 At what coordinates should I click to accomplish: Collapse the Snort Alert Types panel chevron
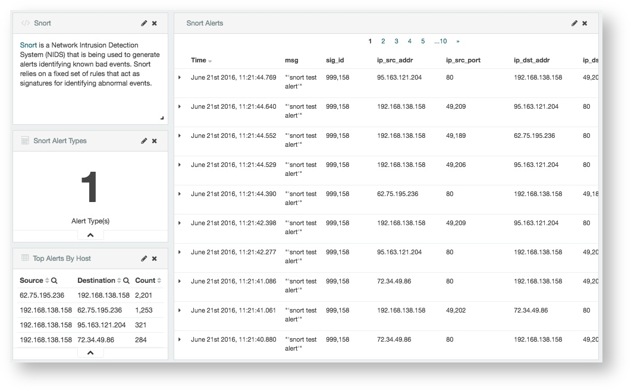pyautogui.click(x=90, y=235)
